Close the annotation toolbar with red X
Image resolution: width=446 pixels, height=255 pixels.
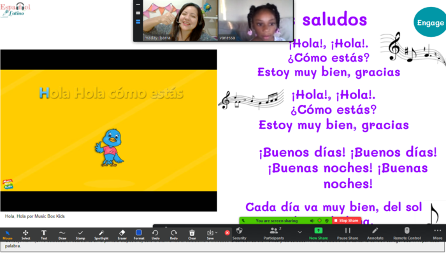[227, 233]
